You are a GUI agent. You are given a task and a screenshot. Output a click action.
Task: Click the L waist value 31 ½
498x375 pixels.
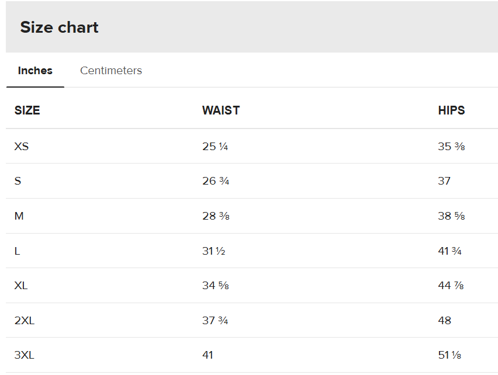tap(214, 251)
